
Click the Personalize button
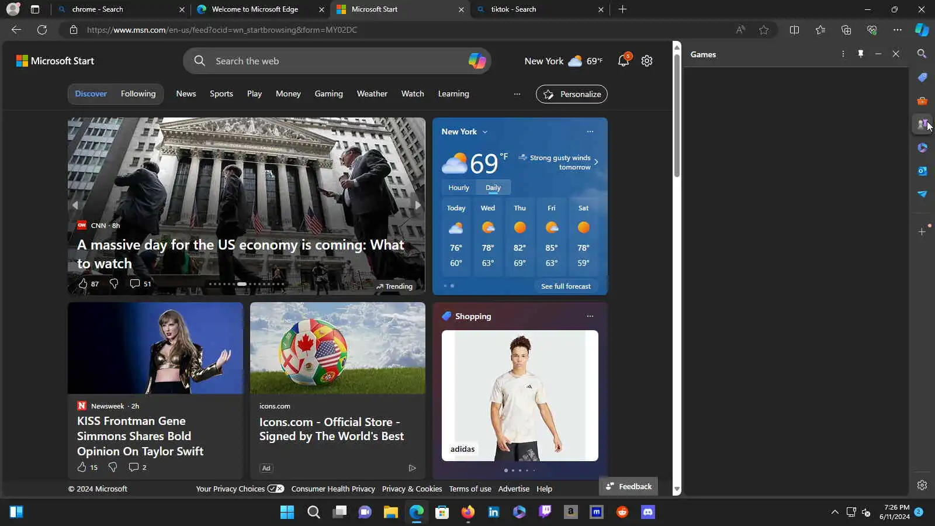tap(572, 94)
